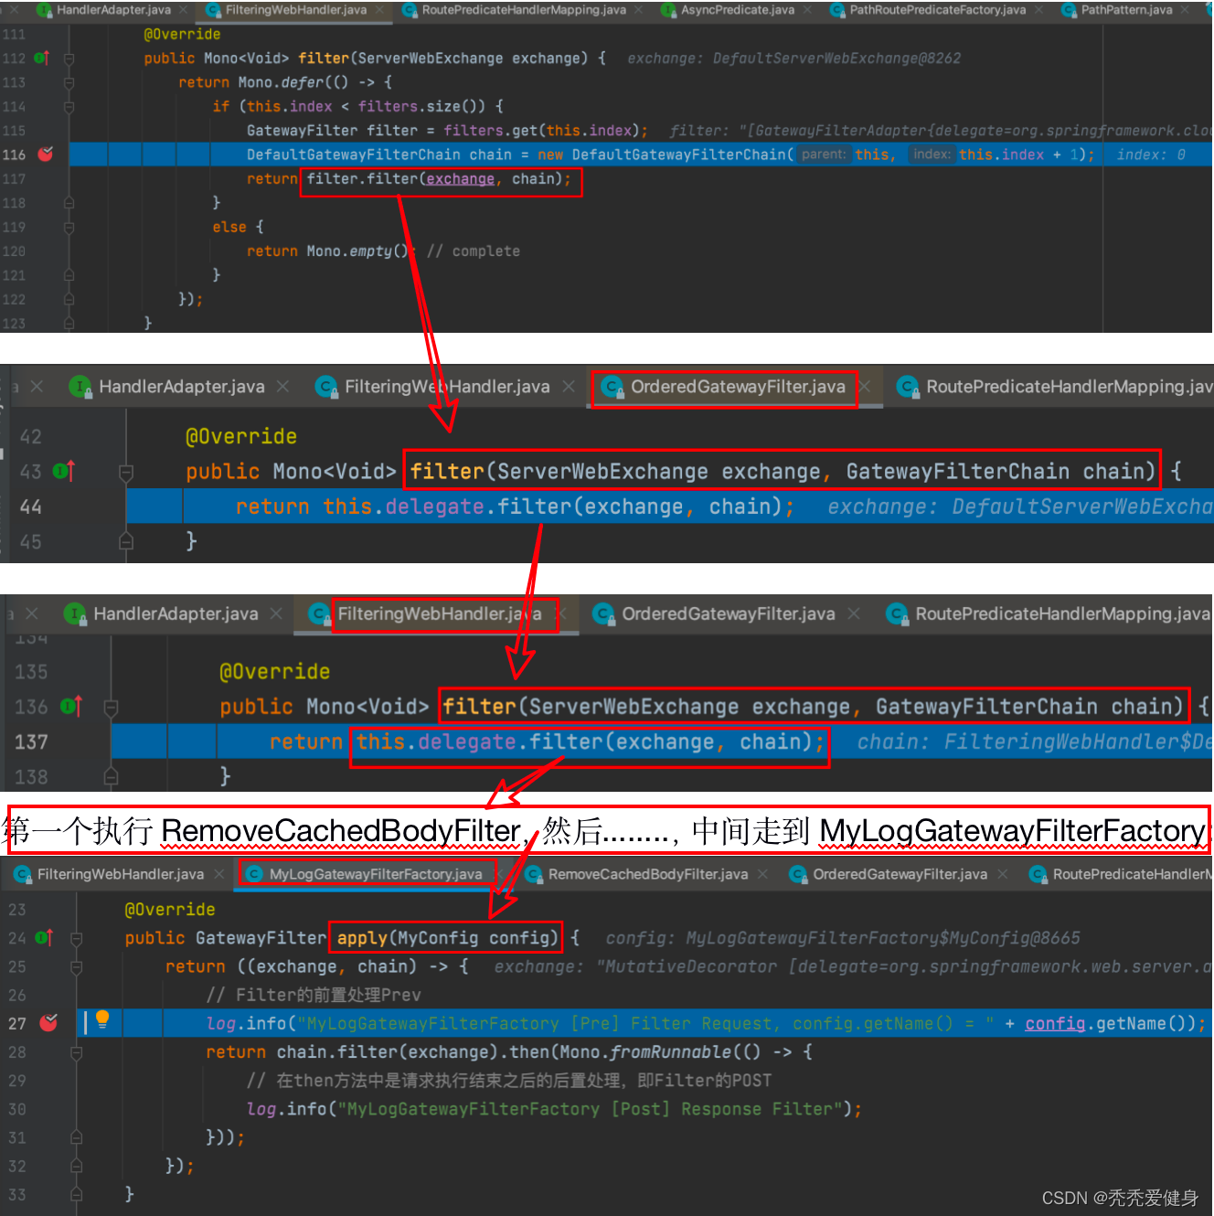Image resolution: width=1214 pixels, height=1216 pixels.
Task: Click the override gutter icon on line 112
Action: (41, 58)
